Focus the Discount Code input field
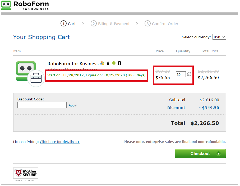This screenshot has width=240, height=186. (42, 105)
